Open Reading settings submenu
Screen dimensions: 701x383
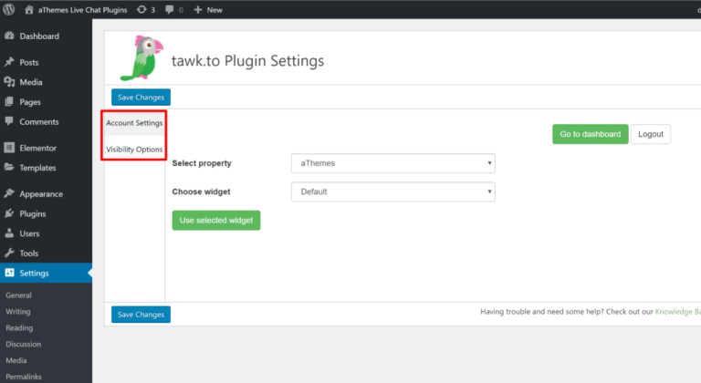pos(19,327)
